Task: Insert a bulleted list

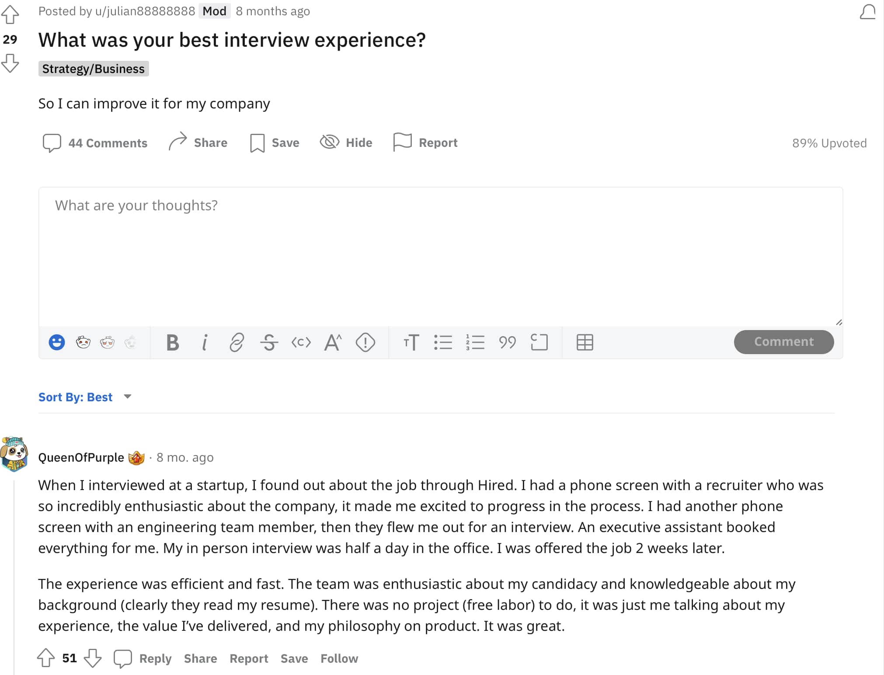Action: [443, 342]
